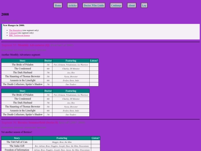Image resolution: width=201 pixels, height=151 pixels.
Task: Click the 'Doctor' header in the table with Listen? column
Action: [x=48, y=61]
